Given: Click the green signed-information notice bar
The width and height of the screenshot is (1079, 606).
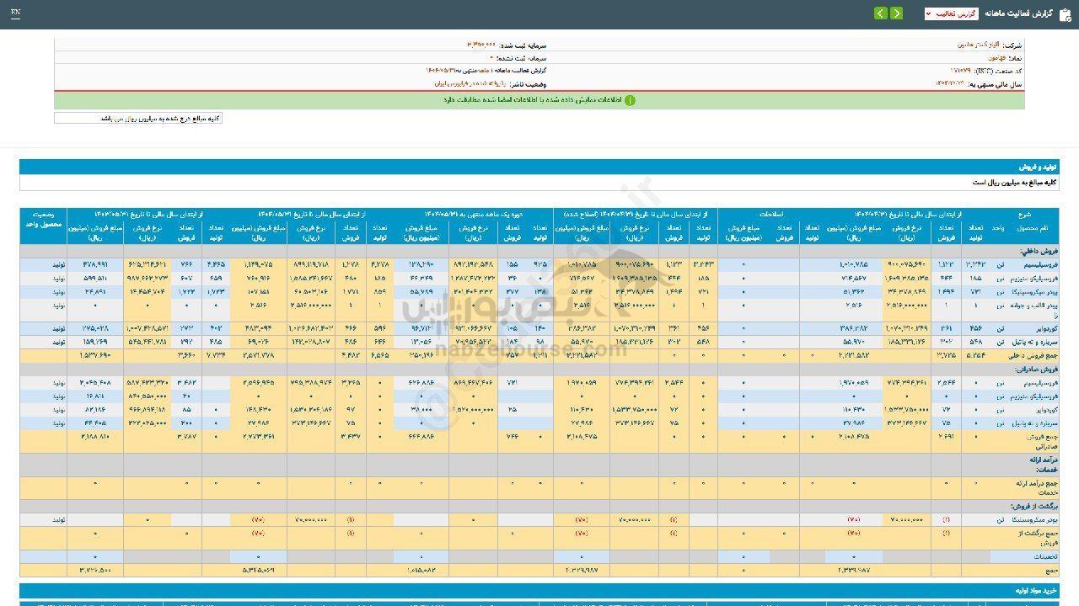Looking at the screenshot, I should pos(539,100).
